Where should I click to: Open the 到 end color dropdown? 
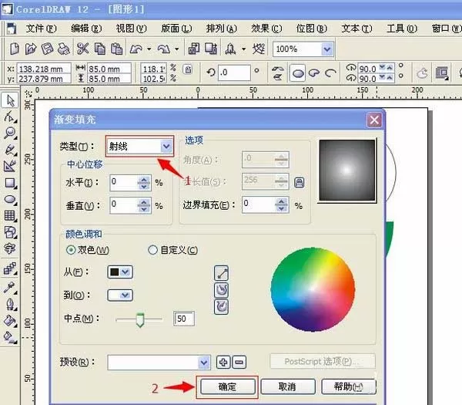pos(120,295)
